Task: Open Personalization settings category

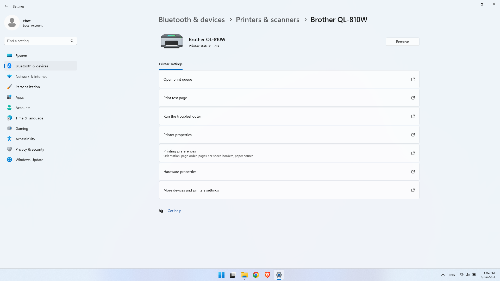Action: pos(41,87)
